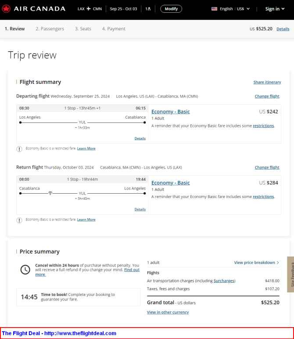
Task: Click the passenger count icon in header
Action: tap(148, 9)
